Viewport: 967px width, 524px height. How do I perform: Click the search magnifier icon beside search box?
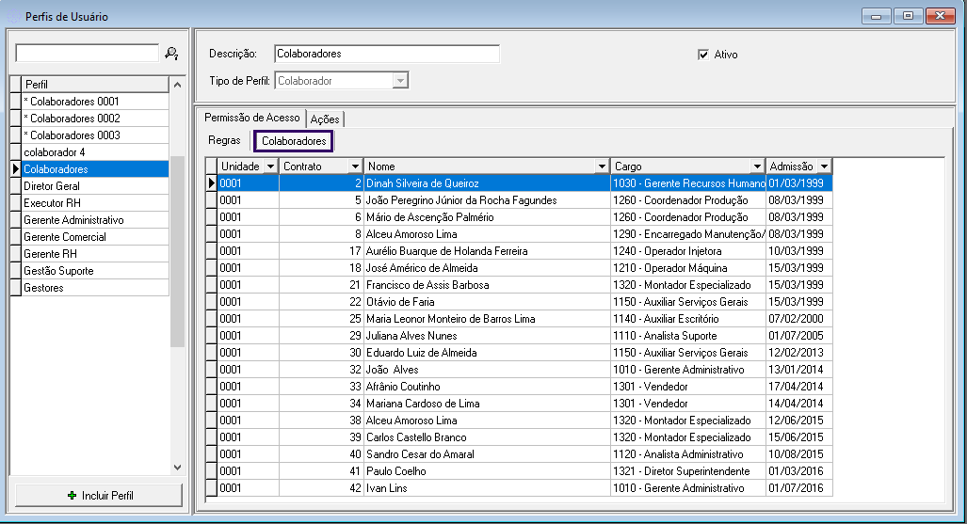171,54
